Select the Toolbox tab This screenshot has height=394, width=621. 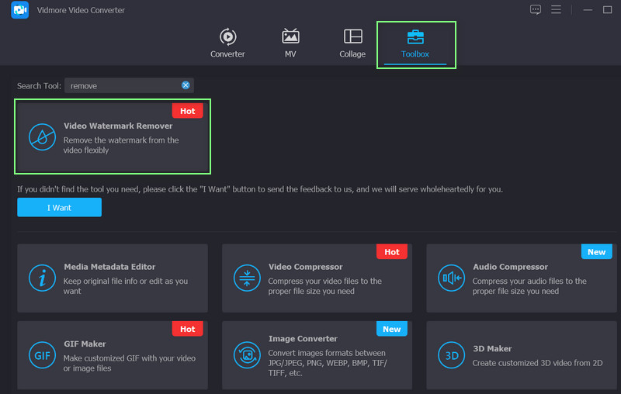tap(415, 43)
